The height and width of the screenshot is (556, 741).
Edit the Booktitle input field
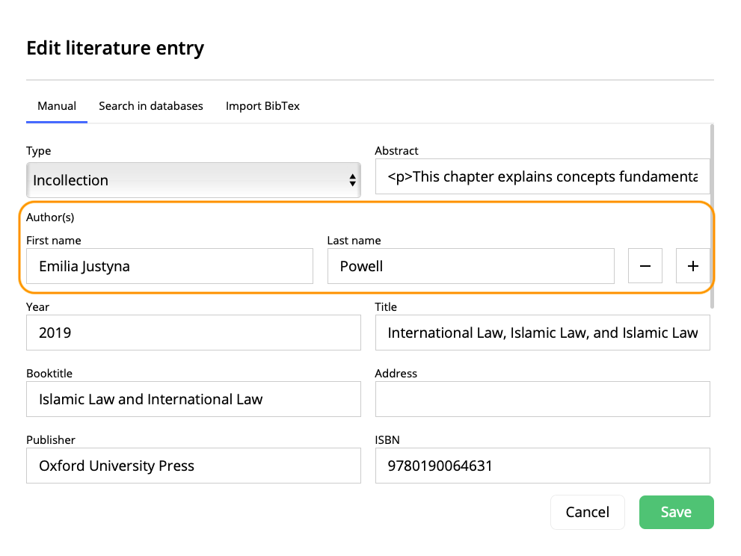pos(193,399)
